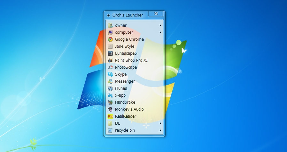
Task: Click the dot icon beside Orchis Launcher title
Action: click(108, 15)
